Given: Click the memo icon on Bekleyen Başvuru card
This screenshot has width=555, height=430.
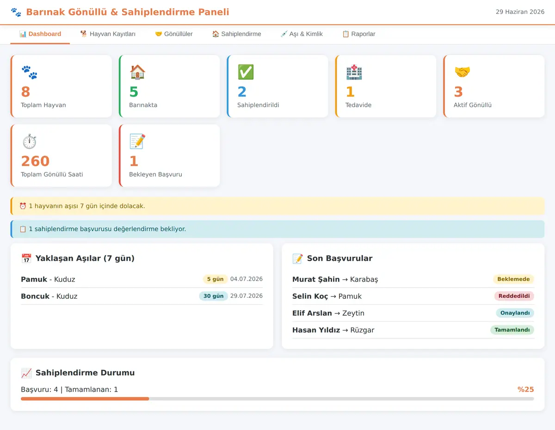Looking at the screenshot, I should [x=137, y=141].
